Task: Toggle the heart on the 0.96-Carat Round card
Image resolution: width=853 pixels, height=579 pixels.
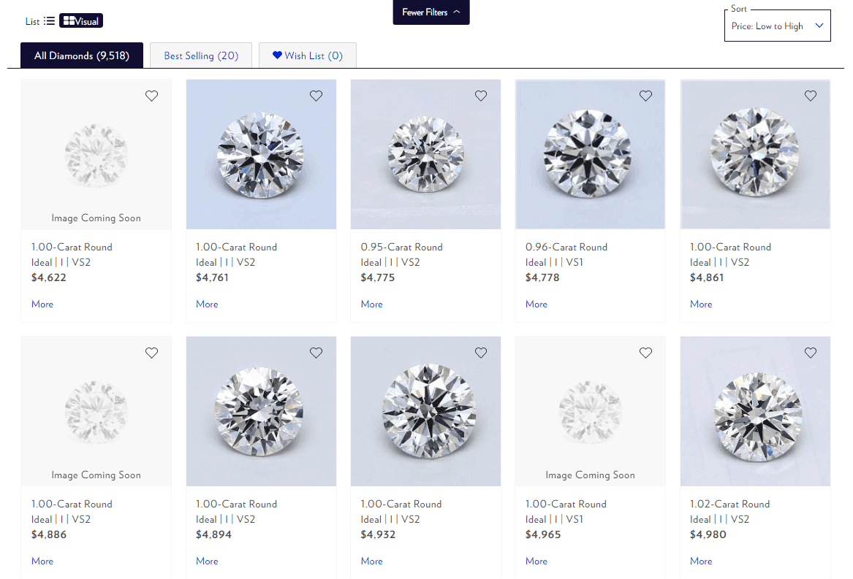Action: [645, 96]
